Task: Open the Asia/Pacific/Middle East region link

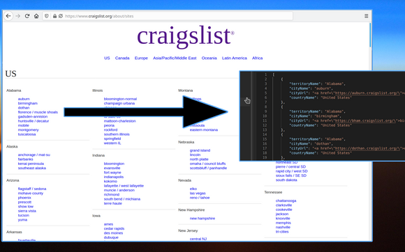Action: (x=175, y=58)
